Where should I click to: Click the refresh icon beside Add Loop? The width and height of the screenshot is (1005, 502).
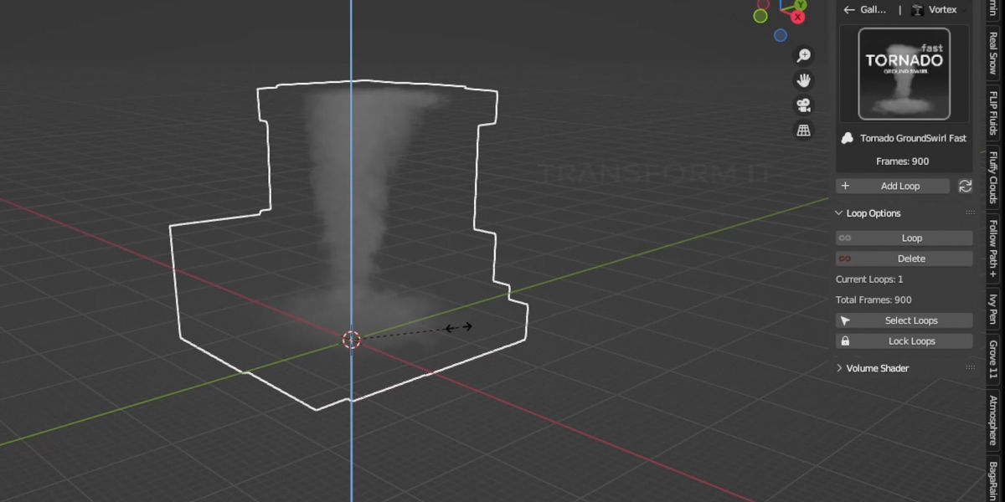(x=965, y=186)
